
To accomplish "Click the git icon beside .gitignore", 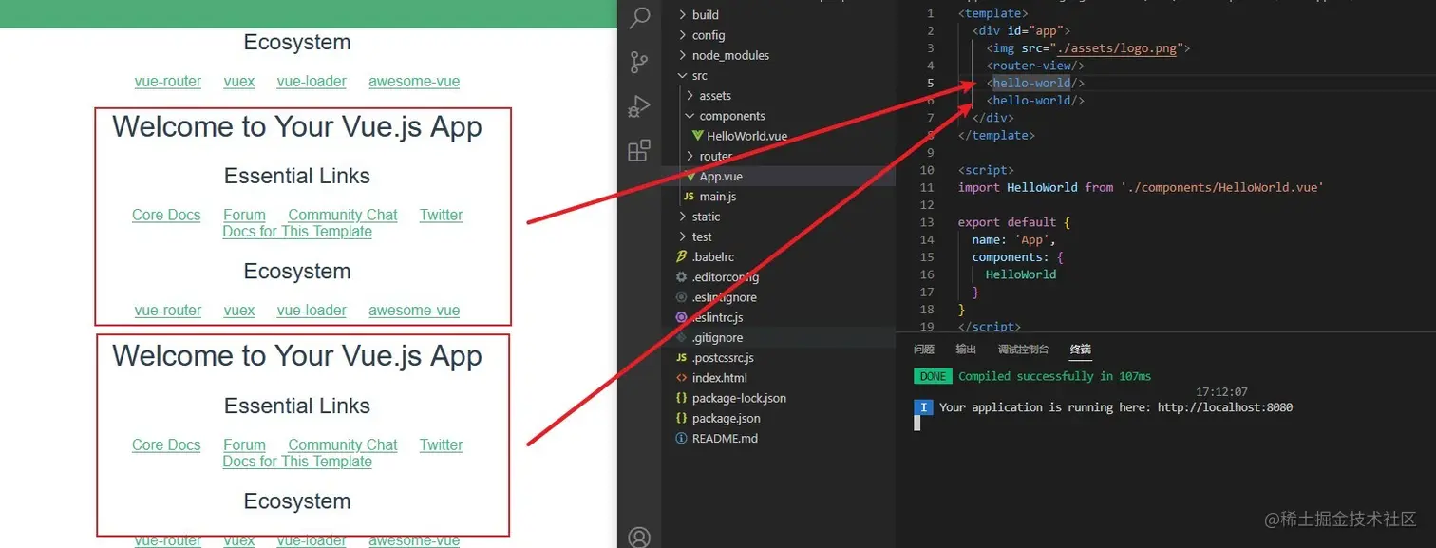I will (x=681, y=337).
